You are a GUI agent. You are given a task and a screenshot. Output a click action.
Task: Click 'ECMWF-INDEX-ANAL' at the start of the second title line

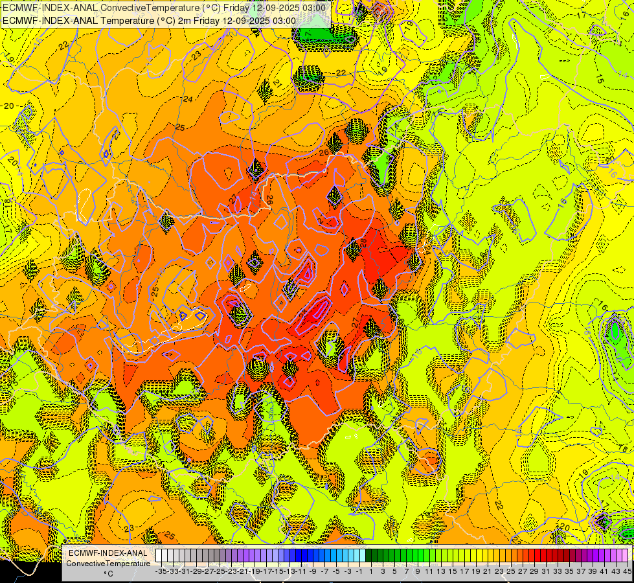click(x=50, y=21)
